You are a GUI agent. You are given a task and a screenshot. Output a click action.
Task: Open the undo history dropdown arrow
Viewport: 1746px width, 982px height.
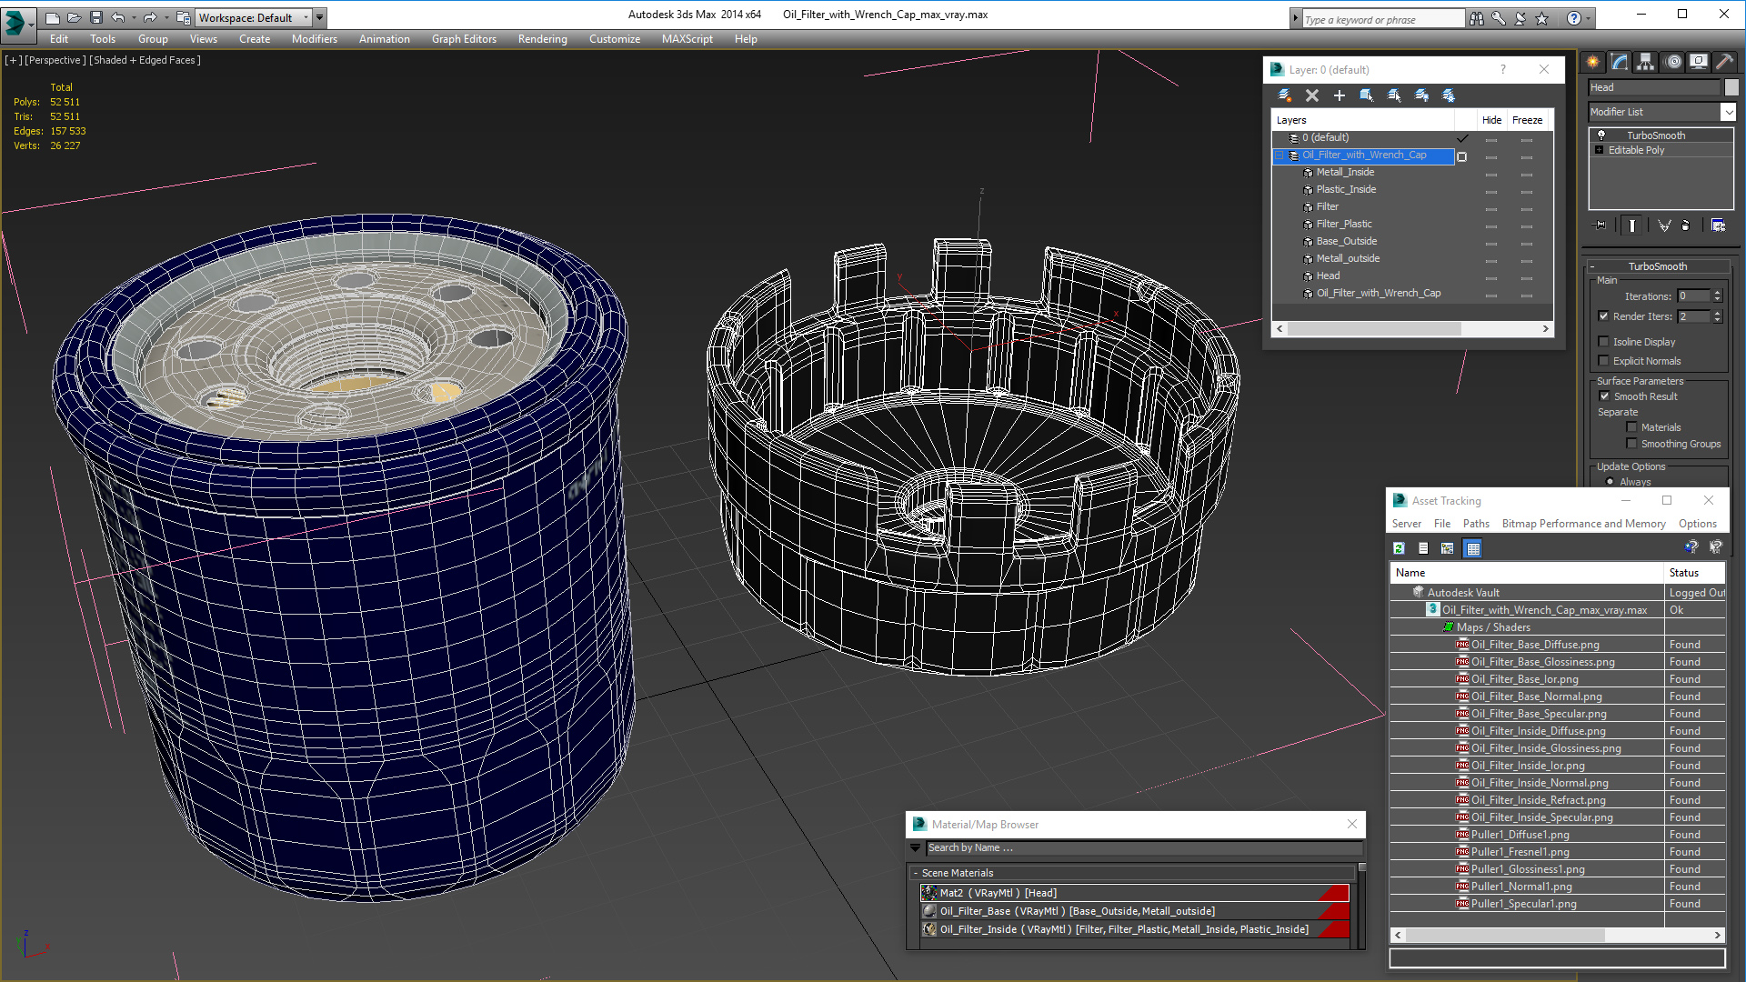pos(134,17)
